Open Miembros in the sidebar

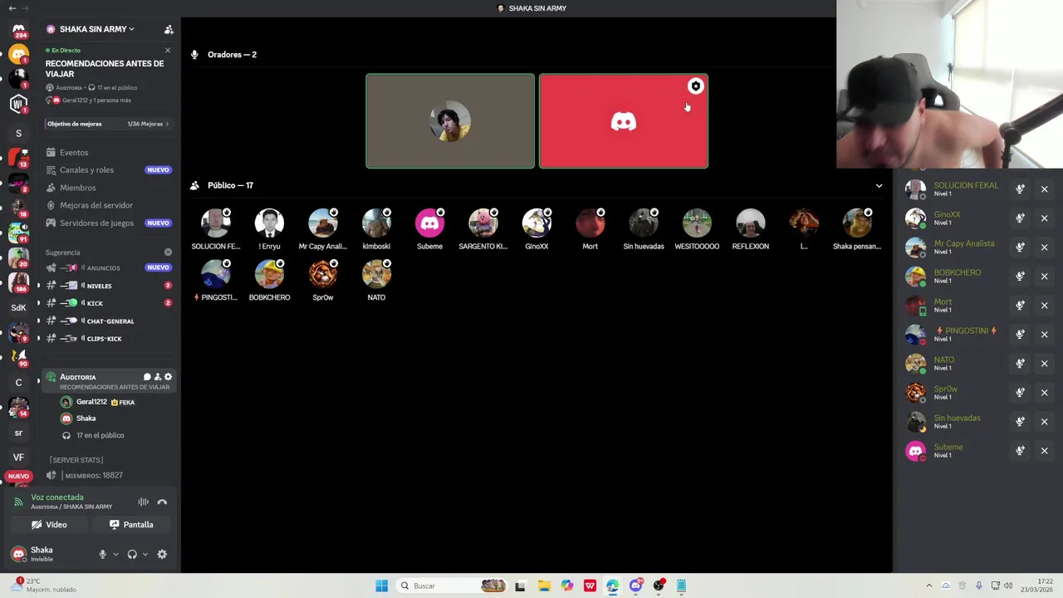pyautogui.click(x=108, y=188)
